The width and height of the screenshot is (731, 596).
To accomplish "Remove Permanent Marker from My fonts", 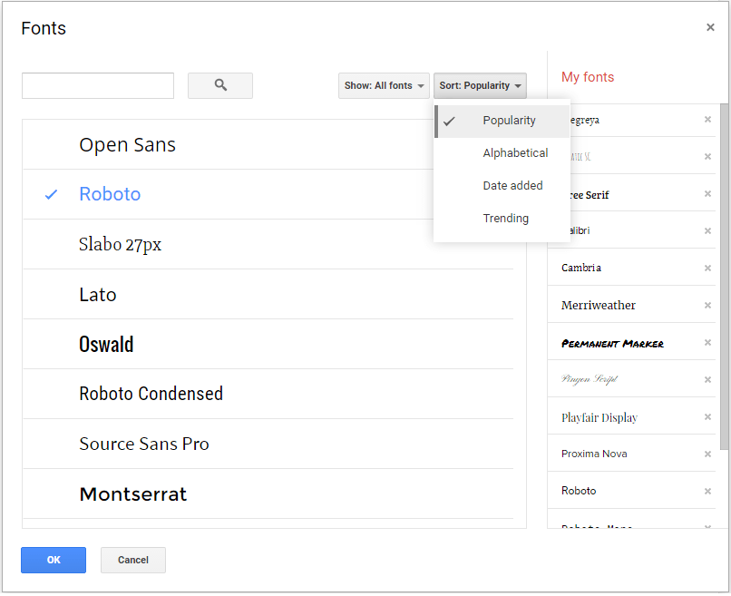I will tap(707, 342).
